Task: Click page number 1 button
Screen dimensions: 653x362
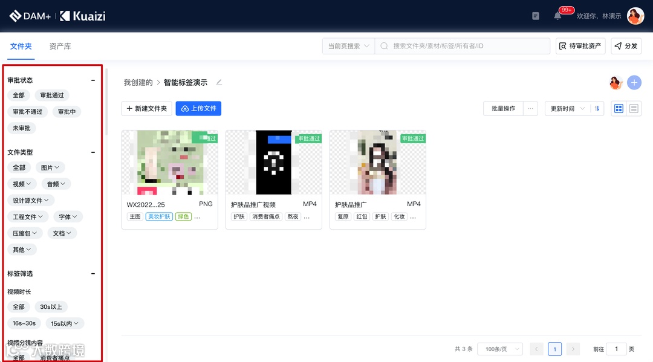Action: tap(554, 349)
